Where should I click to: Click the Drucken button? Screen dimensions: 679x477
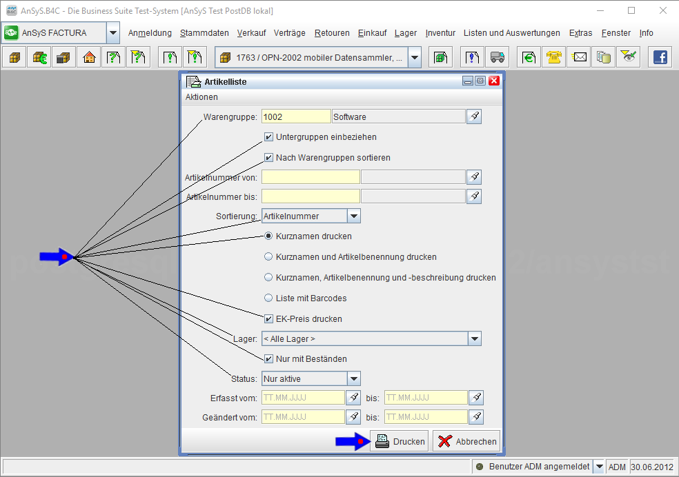pyautogui.click(x=400, y=441)
